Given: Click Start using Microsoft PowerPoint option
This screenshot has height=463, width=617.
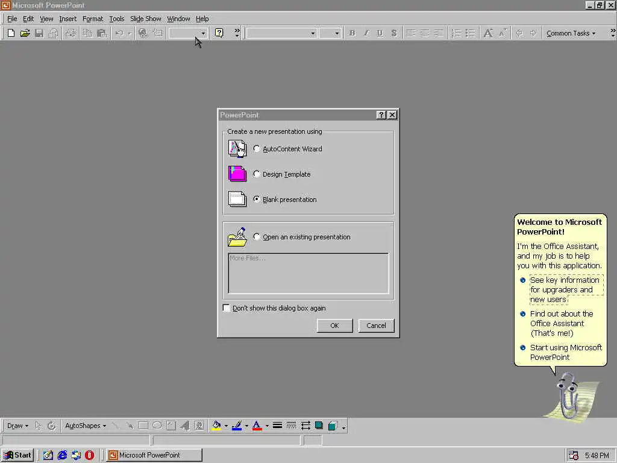Looking at the screenshot, I should tap(566, 352).
